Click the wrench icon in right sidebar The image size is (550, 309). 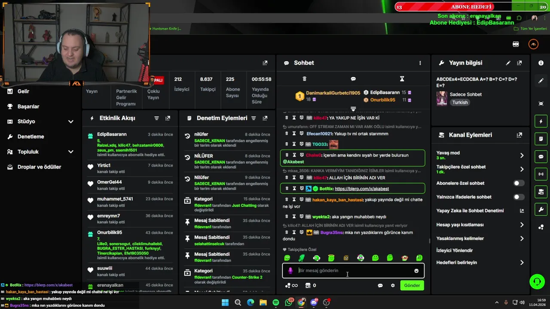click(x=541, y=209)
